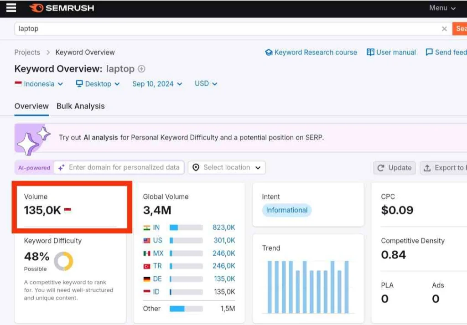Click the Volume value 135,0K
The width and height of the screenshot is (467, 325).
coord(42,210)
